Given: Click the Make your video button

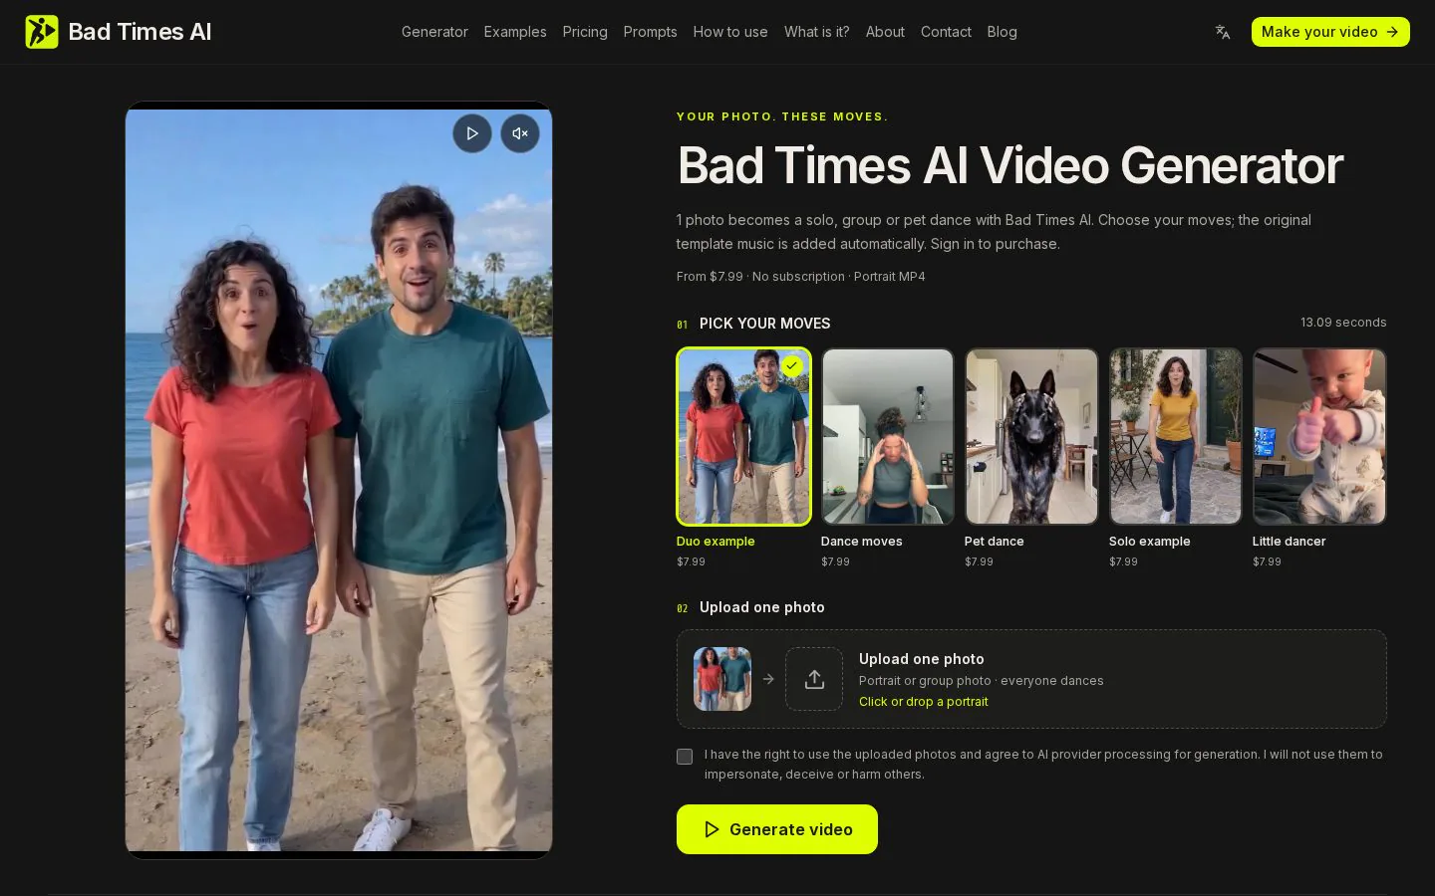Looking at the screenshot, I should [1330, 32].
